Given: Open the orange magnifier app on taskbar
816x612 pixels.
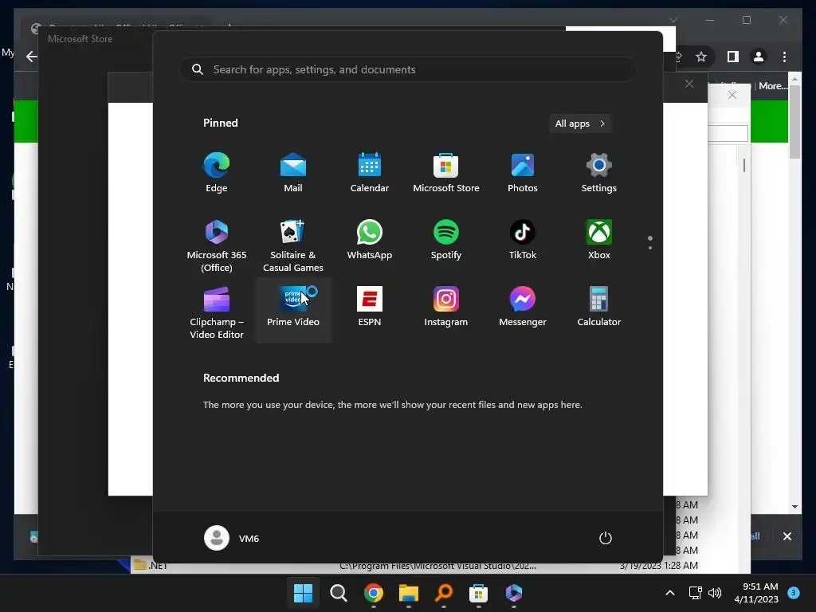Looking at the screenshot, I should click(x=443, y=593).
